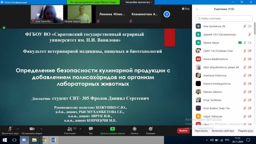
Task: Open audio options arrow beside Включить звук
Action: 18,129
